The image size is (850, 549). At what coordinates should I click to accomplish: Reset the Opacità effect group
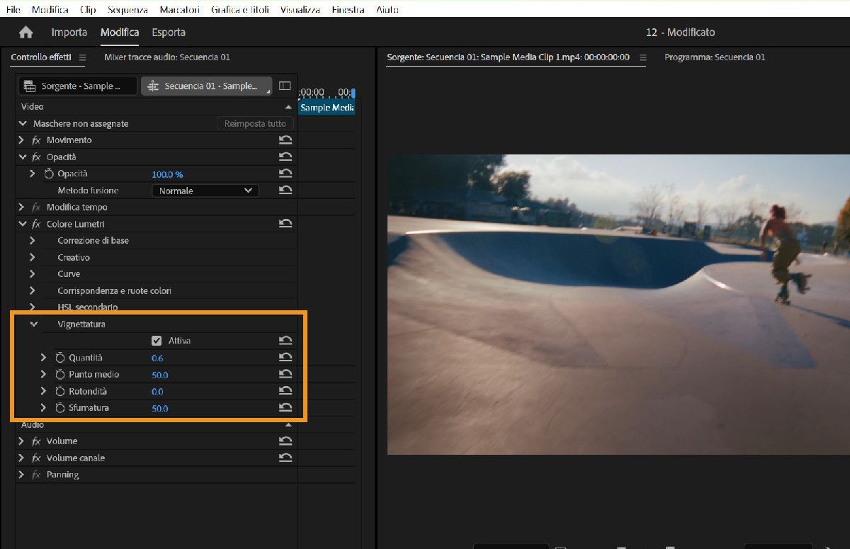[x=285, y=157]
